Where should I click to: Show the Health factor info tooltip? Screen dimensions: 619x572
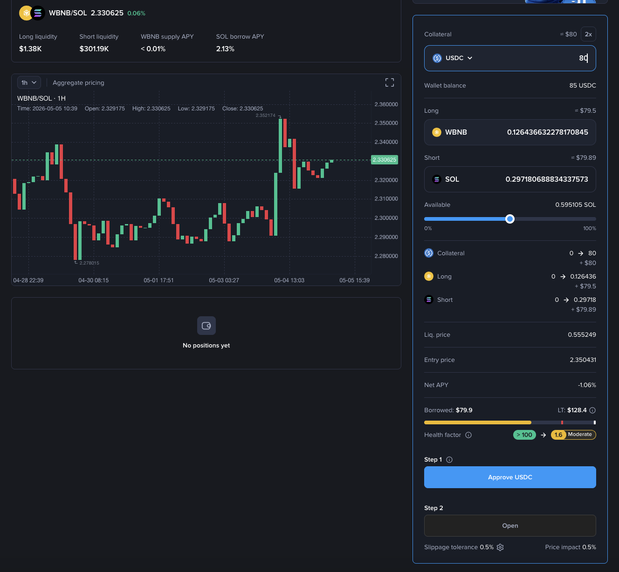pos(468,435)
